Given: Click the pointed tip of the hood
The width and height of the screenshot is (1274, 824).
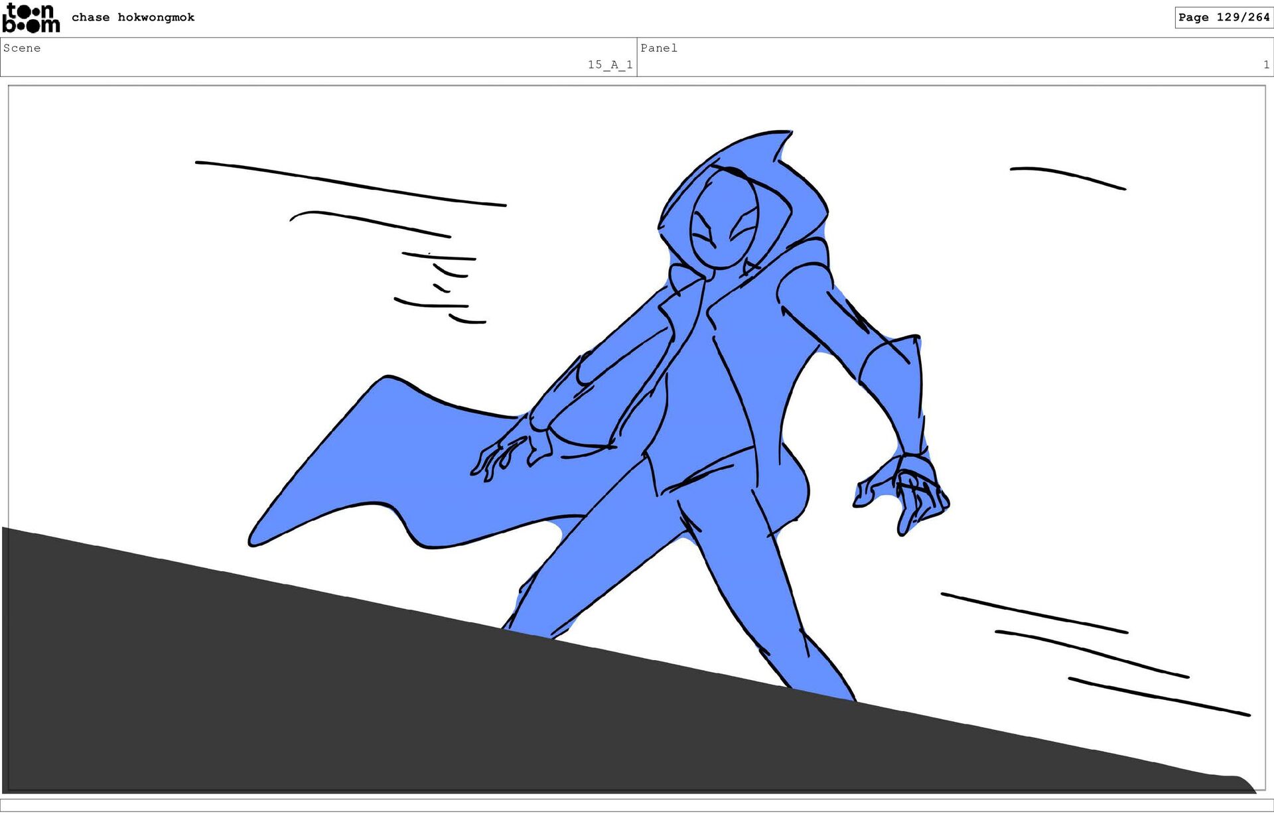Looking at the screenshot, I should point(786,135).
